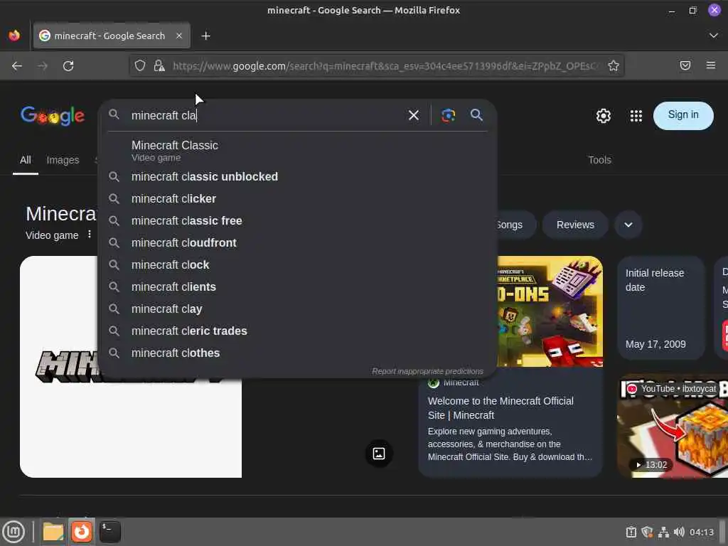Open the Linux Mint start menu
728x546 pixels.
tap(14, 532)
